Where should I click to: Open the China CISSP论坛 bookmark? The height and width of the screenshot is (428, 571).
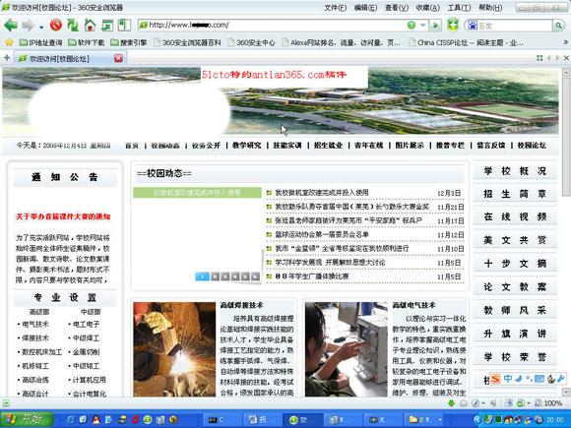(466, 42)
